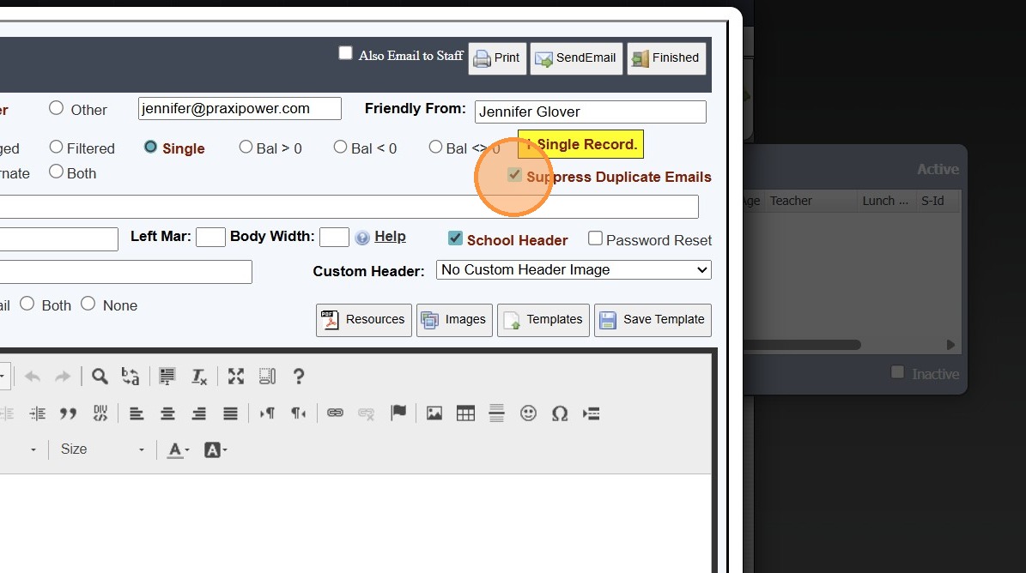Check Also Email to Staff checkbox
The image size is (1026, 573).
click(x=345, y=53)
